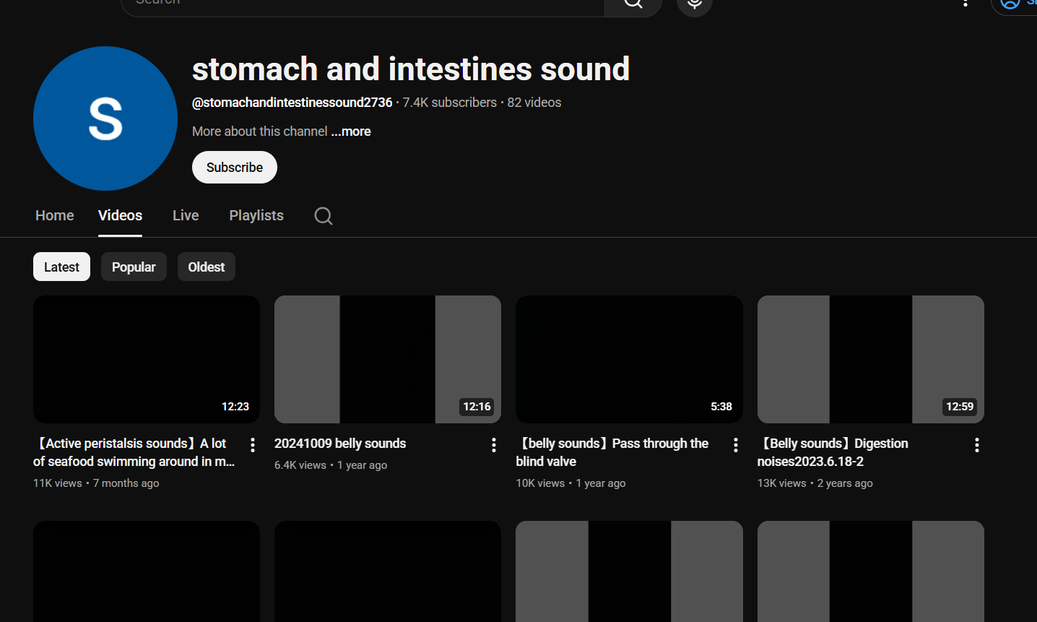Expand channel description with ...more
Image resolution: width=1037 pixels, height=622 pixels.
tap(351, 131)
